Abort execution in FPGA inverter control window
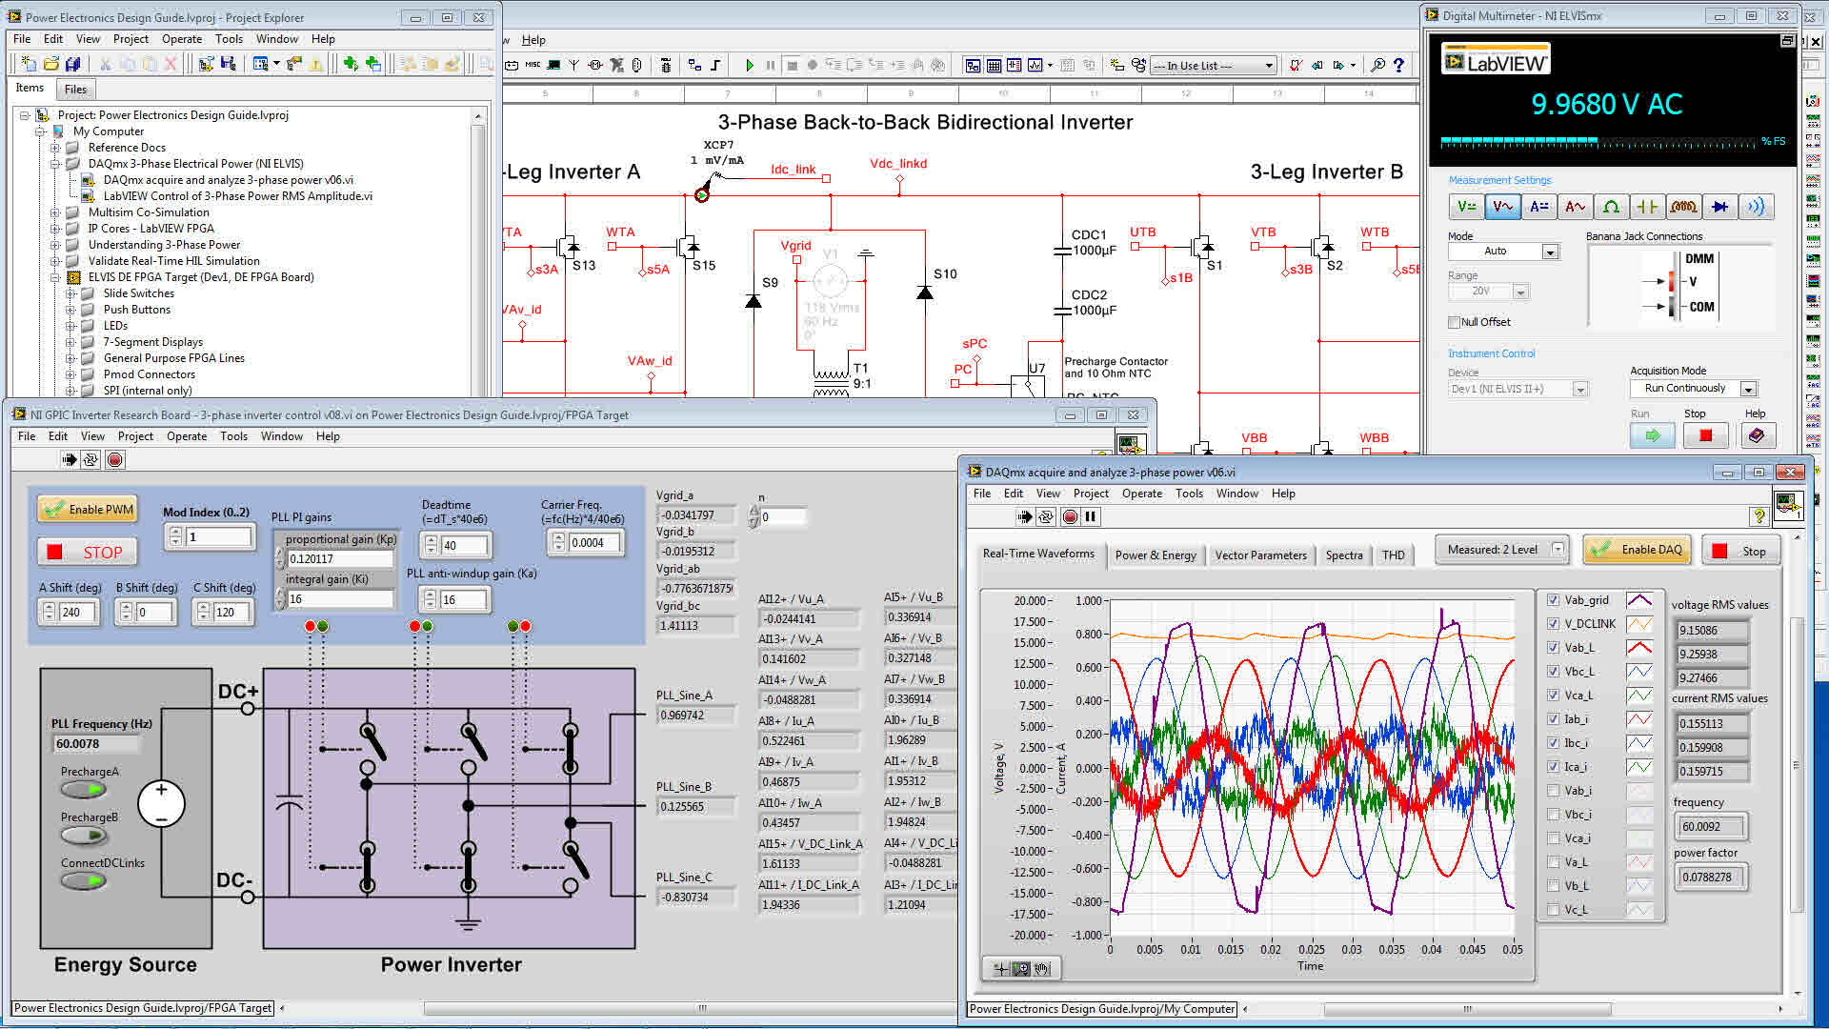Viewport: 1829px width, 1029px height. [114, 460]
